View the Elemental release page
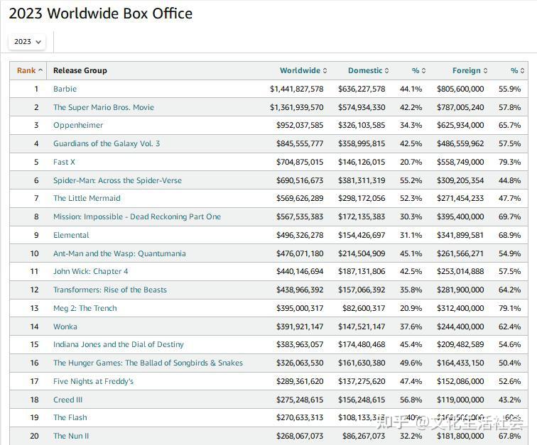 tap(71, 236)
